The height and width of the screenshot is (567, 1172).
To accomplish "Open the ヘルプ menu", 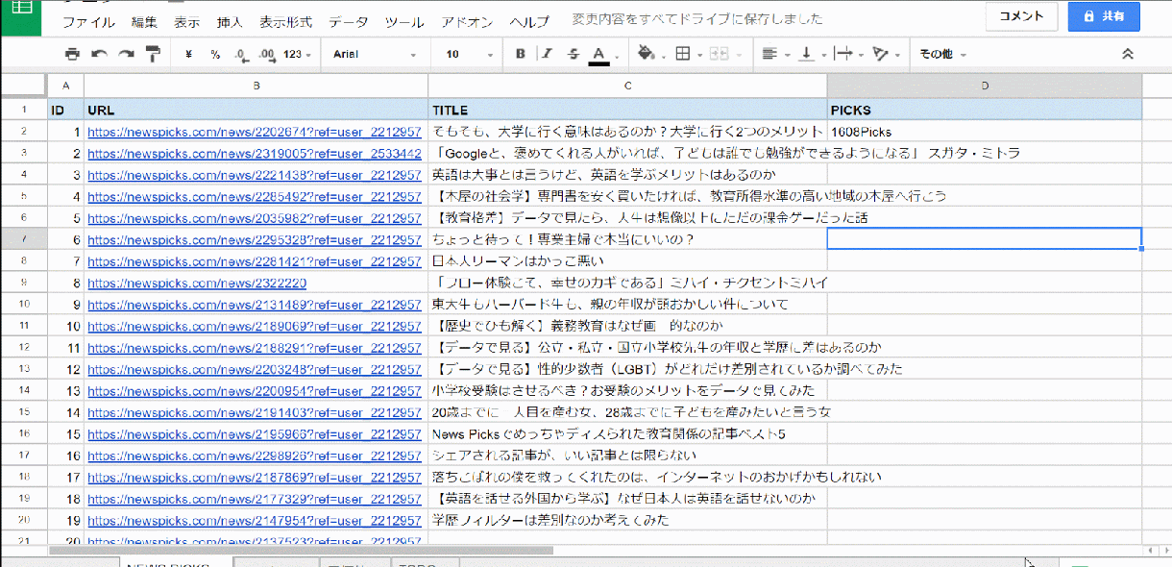I will (x=529, y=21).
